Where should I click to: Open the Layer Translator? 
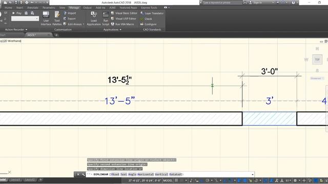click(x=152, y=13)
